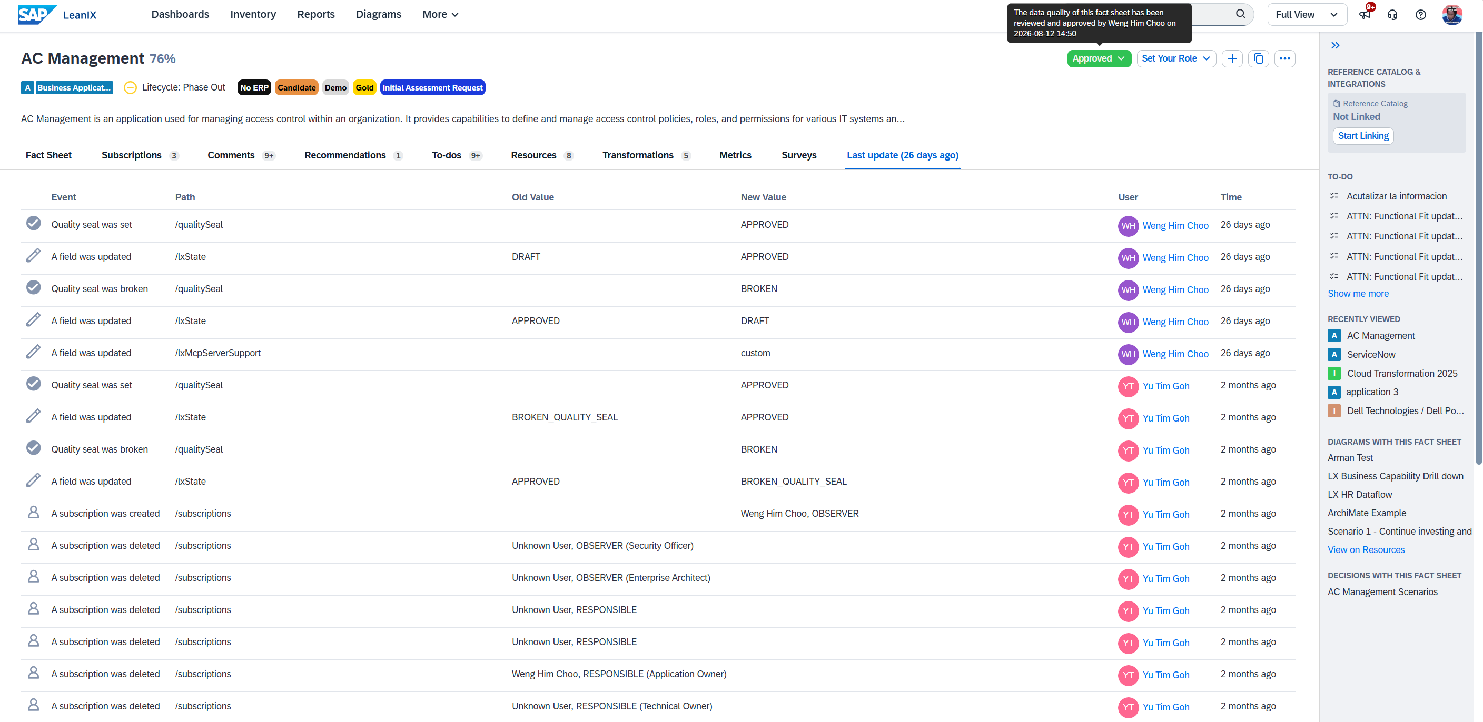Image resolution: width=1483 pixels, height=722 pixels.
Task: Switch to the To-dos tab
Action: coord(457,155)
